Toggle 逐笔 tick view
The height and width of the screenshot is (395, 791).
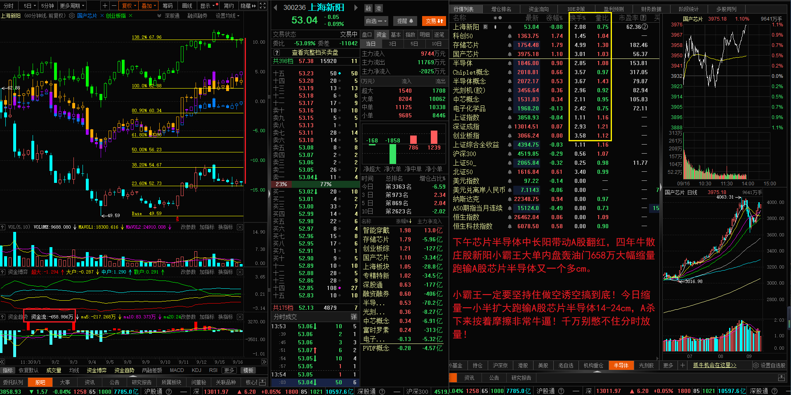(x=439, y=35)
